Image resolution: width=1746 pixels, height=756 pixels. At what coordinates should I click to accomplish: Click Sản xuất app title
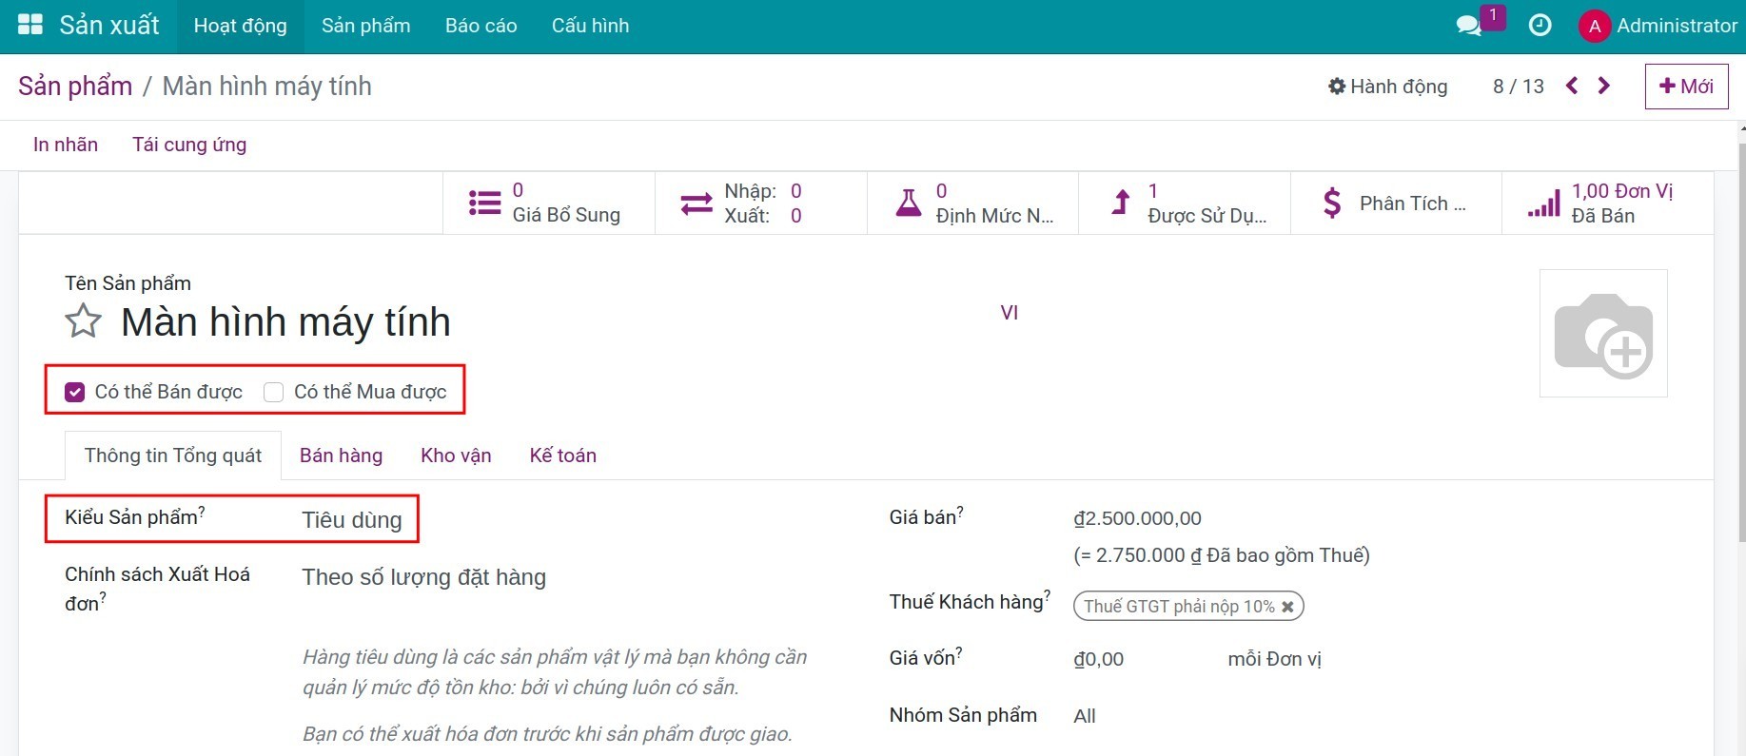point(109,26)
